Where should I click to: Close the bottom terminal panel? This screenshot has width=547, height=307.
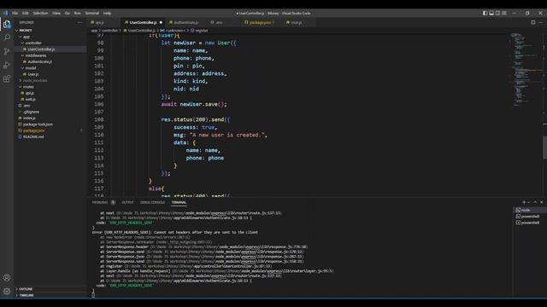[542, 202]
